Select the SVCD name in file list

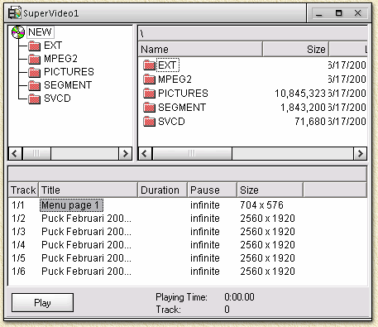pyautogui.click(x=171, y=122)
